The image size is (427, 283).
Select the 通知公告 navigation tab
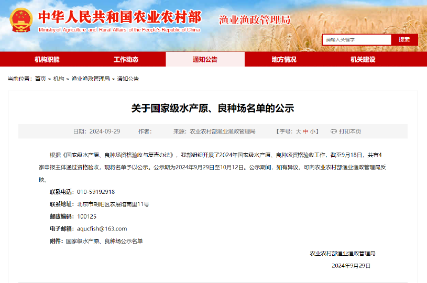(x=205, y=59)
